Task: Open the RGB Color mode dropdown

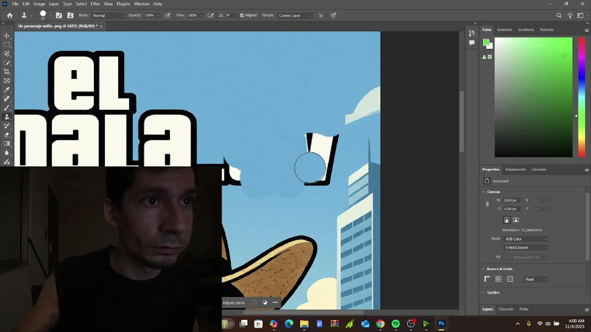Action: click(x=526, y=239)
